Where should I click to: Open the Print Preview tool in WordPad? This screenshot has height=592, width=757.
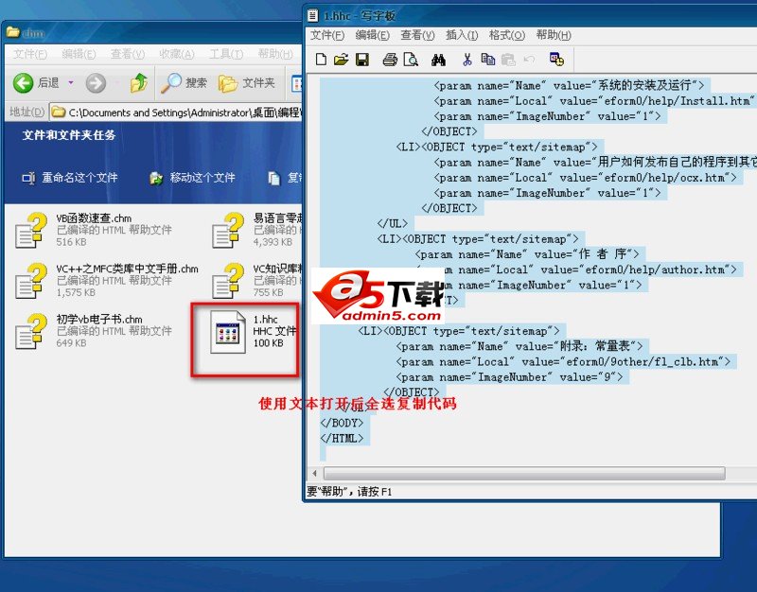412,59
